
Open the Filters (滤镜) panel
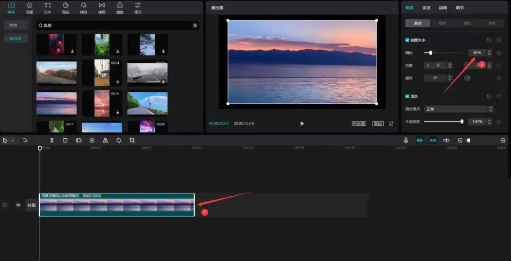[x=120, y=8]
